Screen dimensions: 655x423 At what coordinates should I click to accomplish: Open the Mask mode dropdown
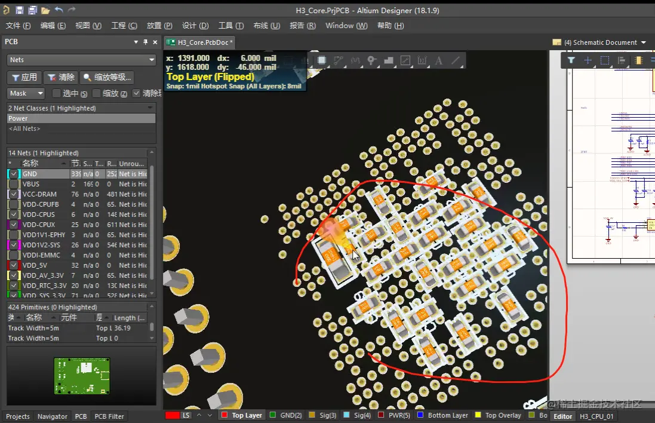[x=26, y=93]
